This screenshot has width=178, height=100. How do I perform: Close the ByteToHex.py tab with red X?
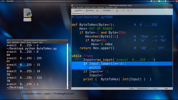83,14
